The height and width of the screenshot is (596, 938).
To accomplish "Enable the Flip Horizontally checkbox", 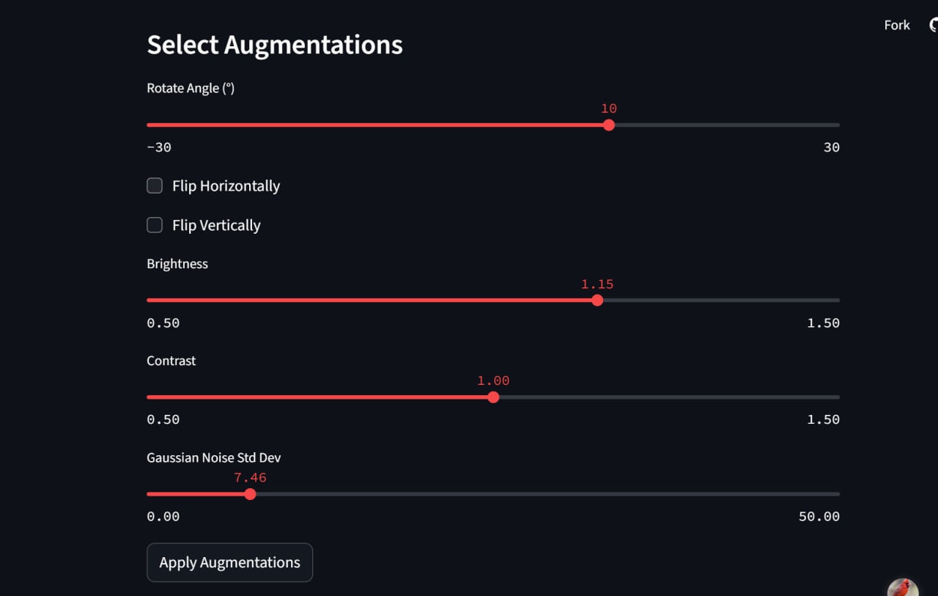I will [x=155, y=185].
